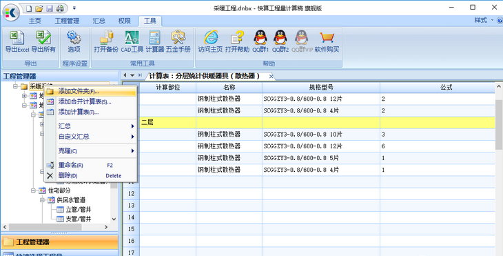
Task: Collapse the 住宅部分 tree node
Action: point(33,190)
